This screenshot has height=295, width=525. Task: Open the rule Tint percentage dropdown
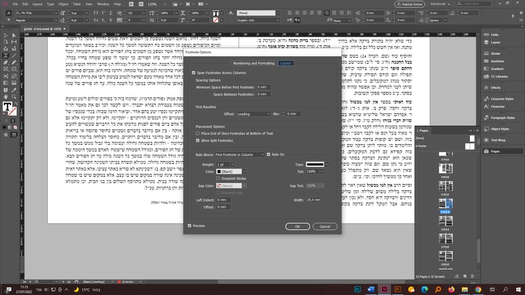[322, 172]
